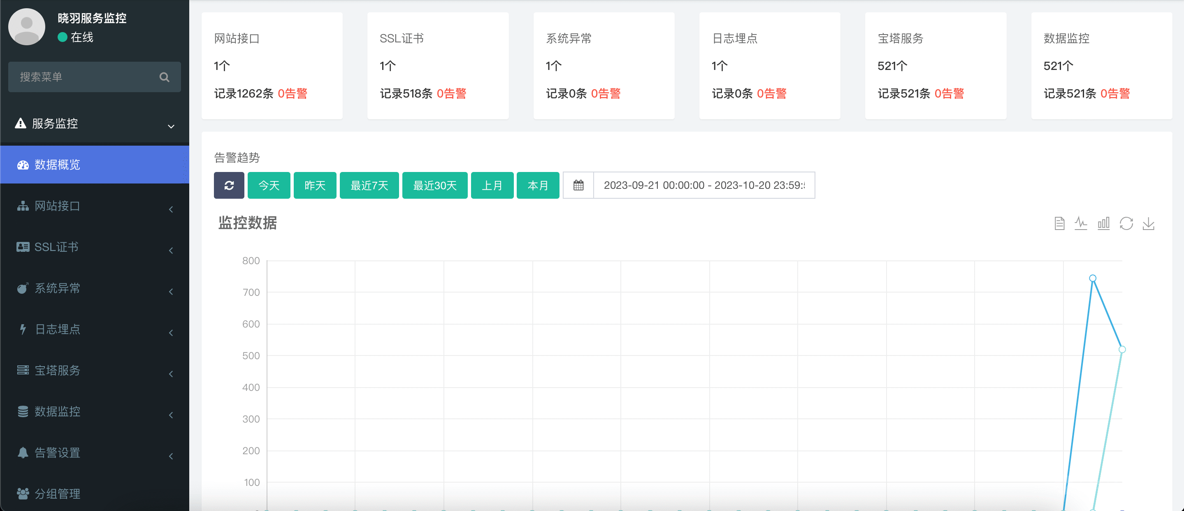The width and height of the screenshot is (1184, 511).
Task: Click the date range input field
Action: tap(703, 185)
